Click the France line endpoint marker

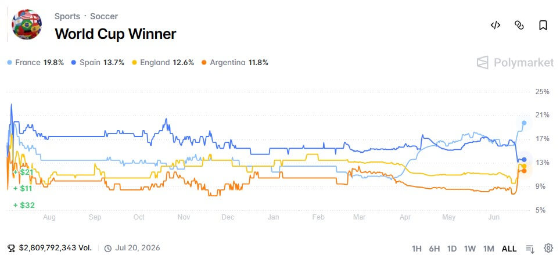click(524, 123)
